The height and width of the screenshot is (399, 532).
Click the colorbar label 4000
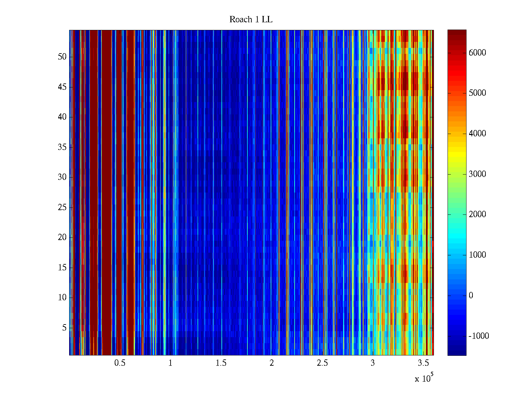[477, 134]
